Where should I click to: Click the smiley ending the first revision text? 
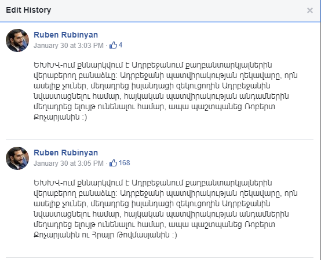[x=85, y=117]
